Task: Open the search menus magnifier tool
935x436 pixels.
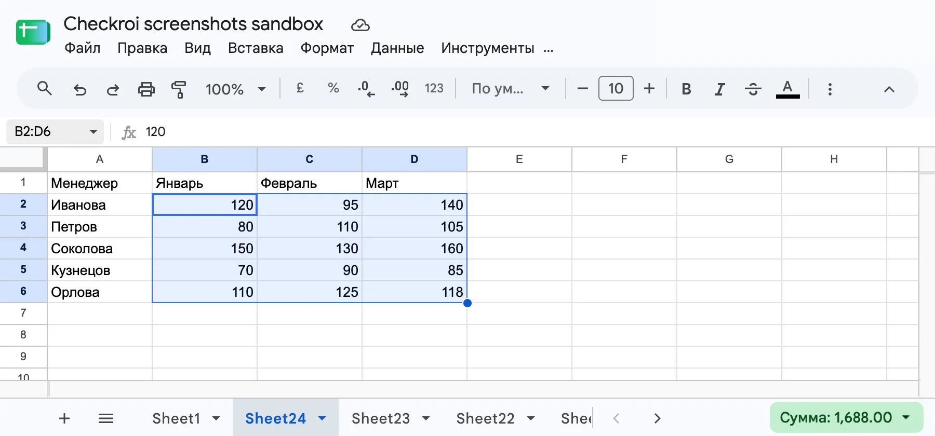Action: 45,89
